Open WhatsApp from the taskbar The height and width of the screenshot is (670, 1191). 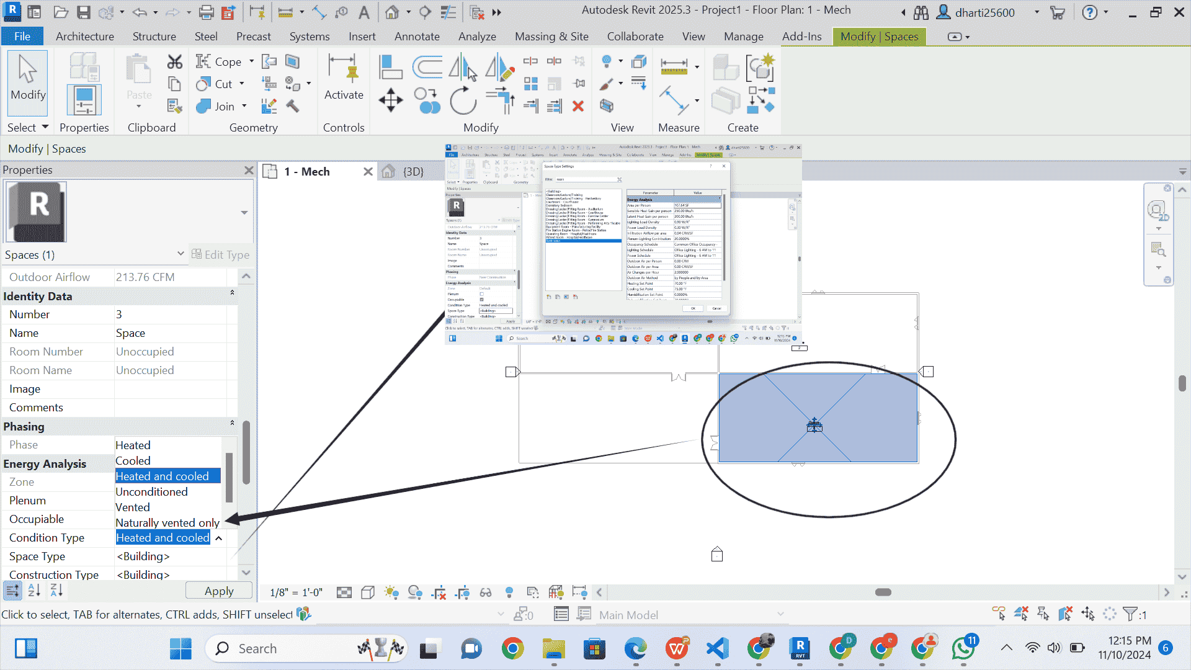pyautogui.click(x=964, y=648)
